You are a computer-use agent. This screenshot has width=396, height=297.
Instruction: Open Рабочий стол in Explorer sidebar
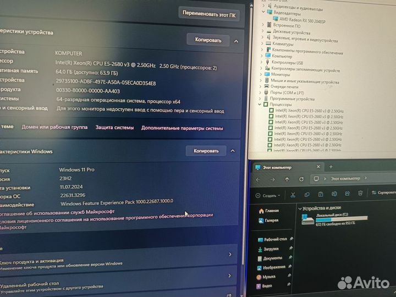(x=272, y=239)
